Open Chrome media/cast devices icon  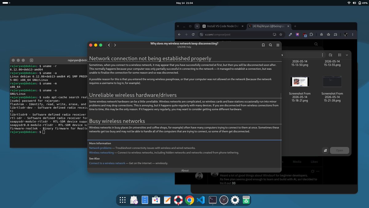[x=335, y=35]
